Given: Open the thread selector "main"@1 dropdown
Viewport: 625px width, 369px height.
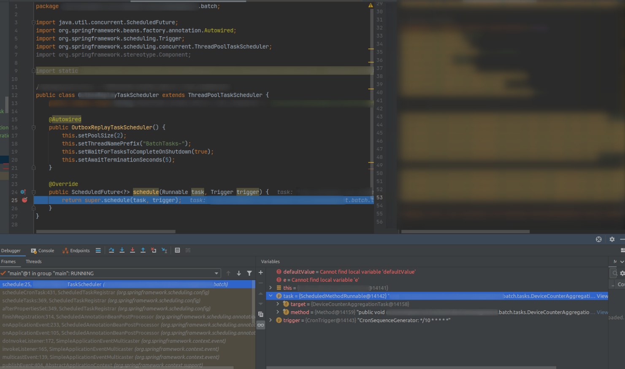Looking at the screenshot, I should coord(111,273).
